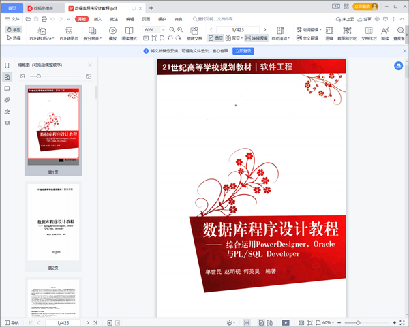This screenshot has height=327, width=409.
Task: Click the zoom in magnifier icon in ribbon
Action: pos(180,29)
